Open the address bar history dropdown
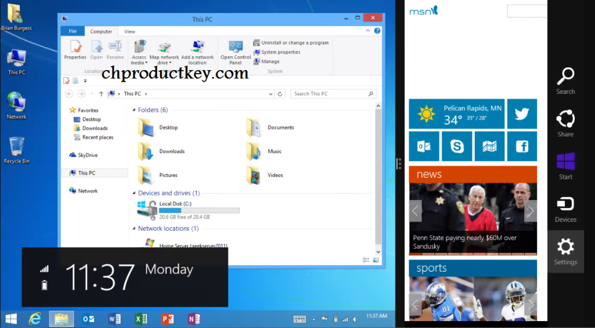Viewport: 595px width, 328px height. 271,94
